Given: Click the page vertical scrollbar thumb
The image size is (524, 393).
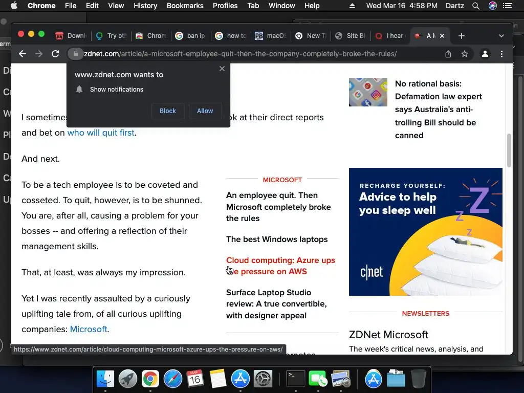Looking at the screenshot, I should pyautogui.click(x=509, y=150).
